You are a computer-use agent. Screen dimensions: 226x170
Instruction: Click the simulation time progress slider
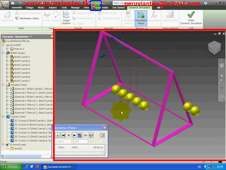point(80,152)
